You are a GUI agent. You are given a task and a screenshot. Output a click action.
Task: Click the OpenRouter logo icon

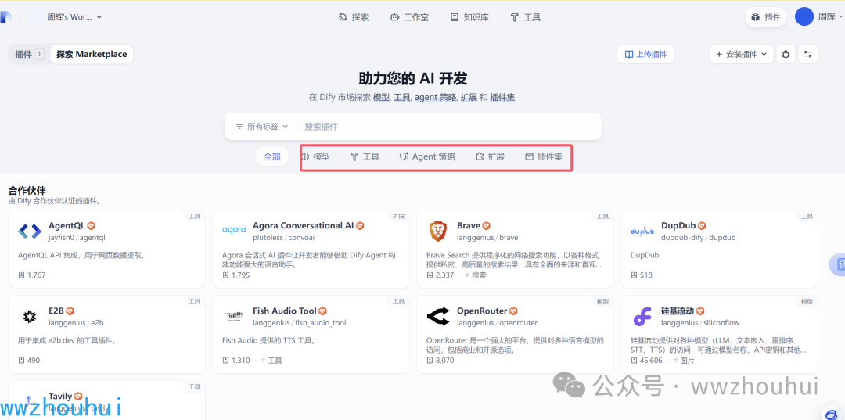point(438,316)
